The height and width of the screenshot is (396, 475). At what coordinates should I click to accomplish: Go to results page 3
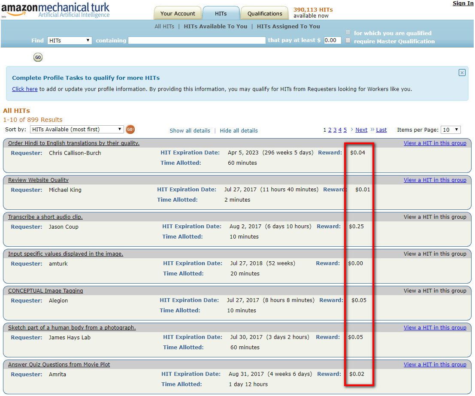pos(335,130)
